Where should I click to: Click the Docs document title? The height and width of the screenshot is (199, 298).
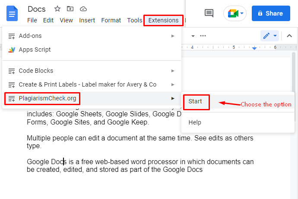pyautogui.click(x=37, y=9)
